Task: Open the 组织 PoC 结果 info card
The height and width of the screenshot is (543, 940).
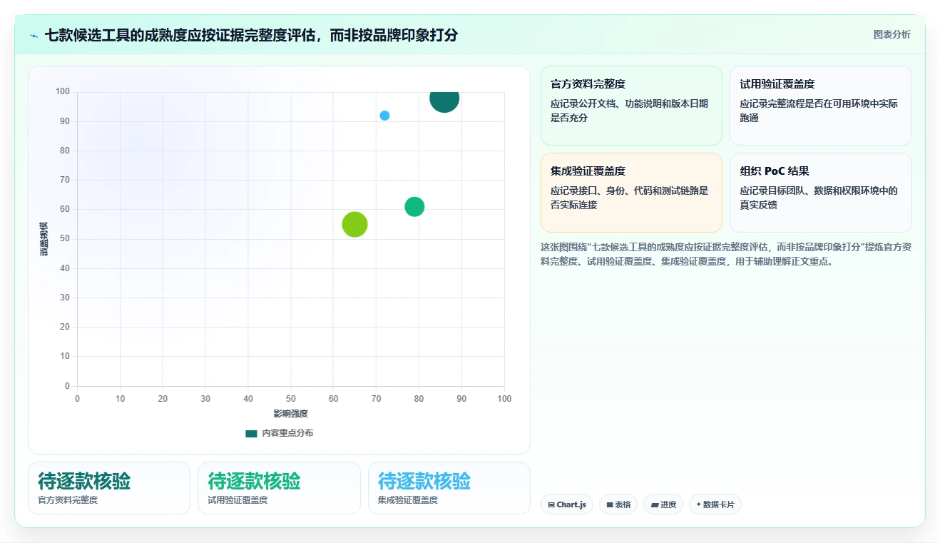Action: pyautogui.click(x=820, y=193)
